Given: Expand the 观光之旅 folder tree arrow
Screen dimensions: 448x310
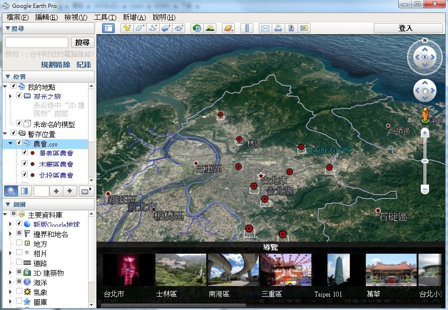Looking at the screenshot, I should point(11,96).
